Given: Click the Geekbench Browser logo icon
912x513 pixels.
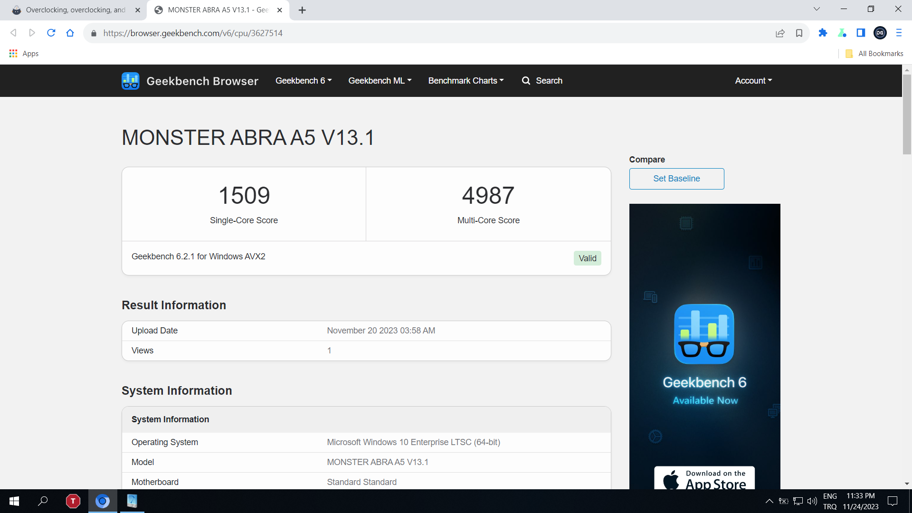Looking at the screenshot, I should [130, 81].
